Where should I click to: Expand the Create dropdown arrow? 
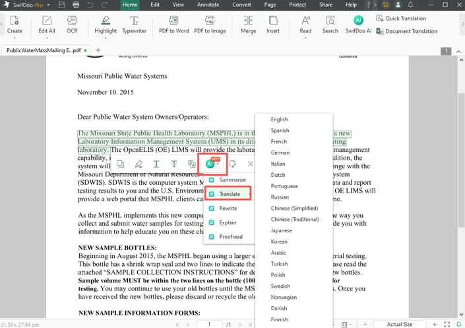click(15, 38)
